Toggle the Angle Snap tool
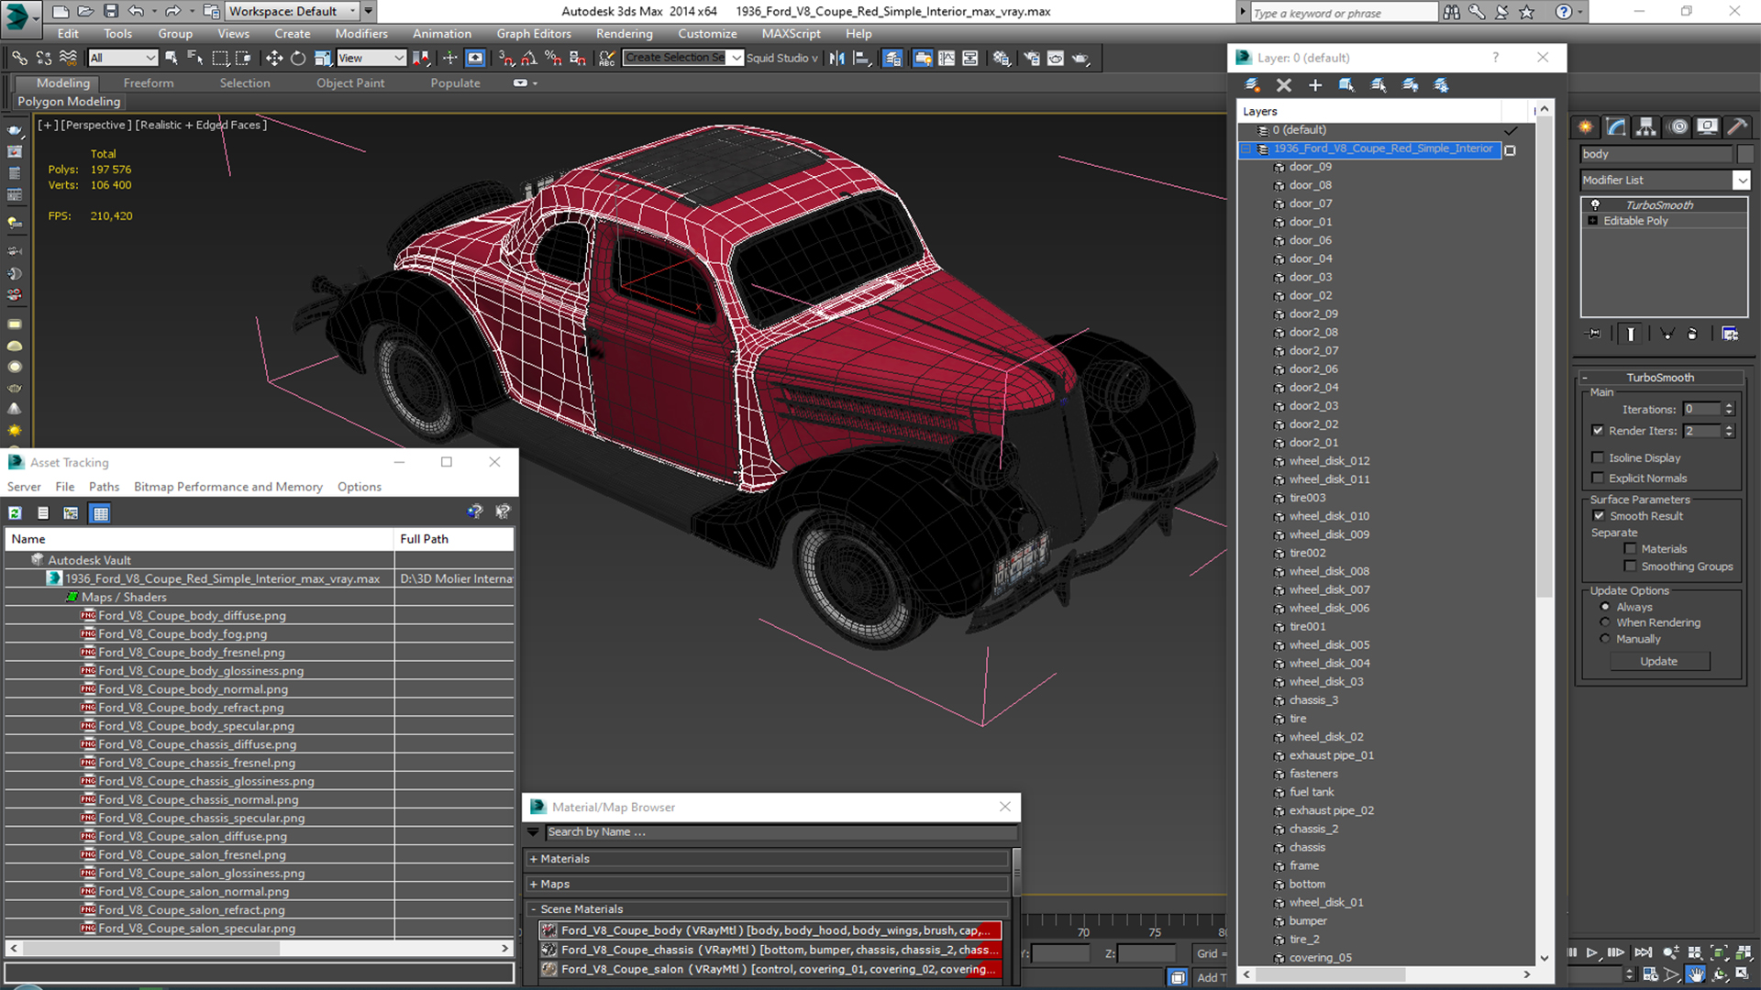 pyautogui.click(x=529, y=58)
